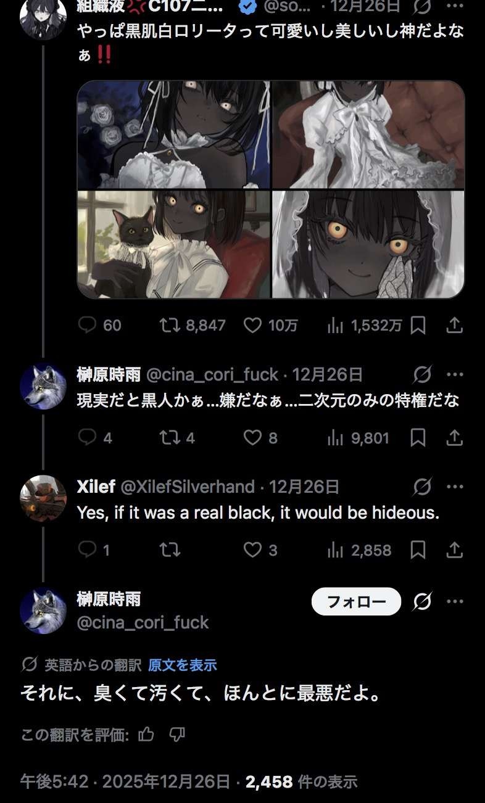The width and height of the screenshot is (485, 803).
Task: Open the wolf avatar of the focused post
Action: coord(43,611)
